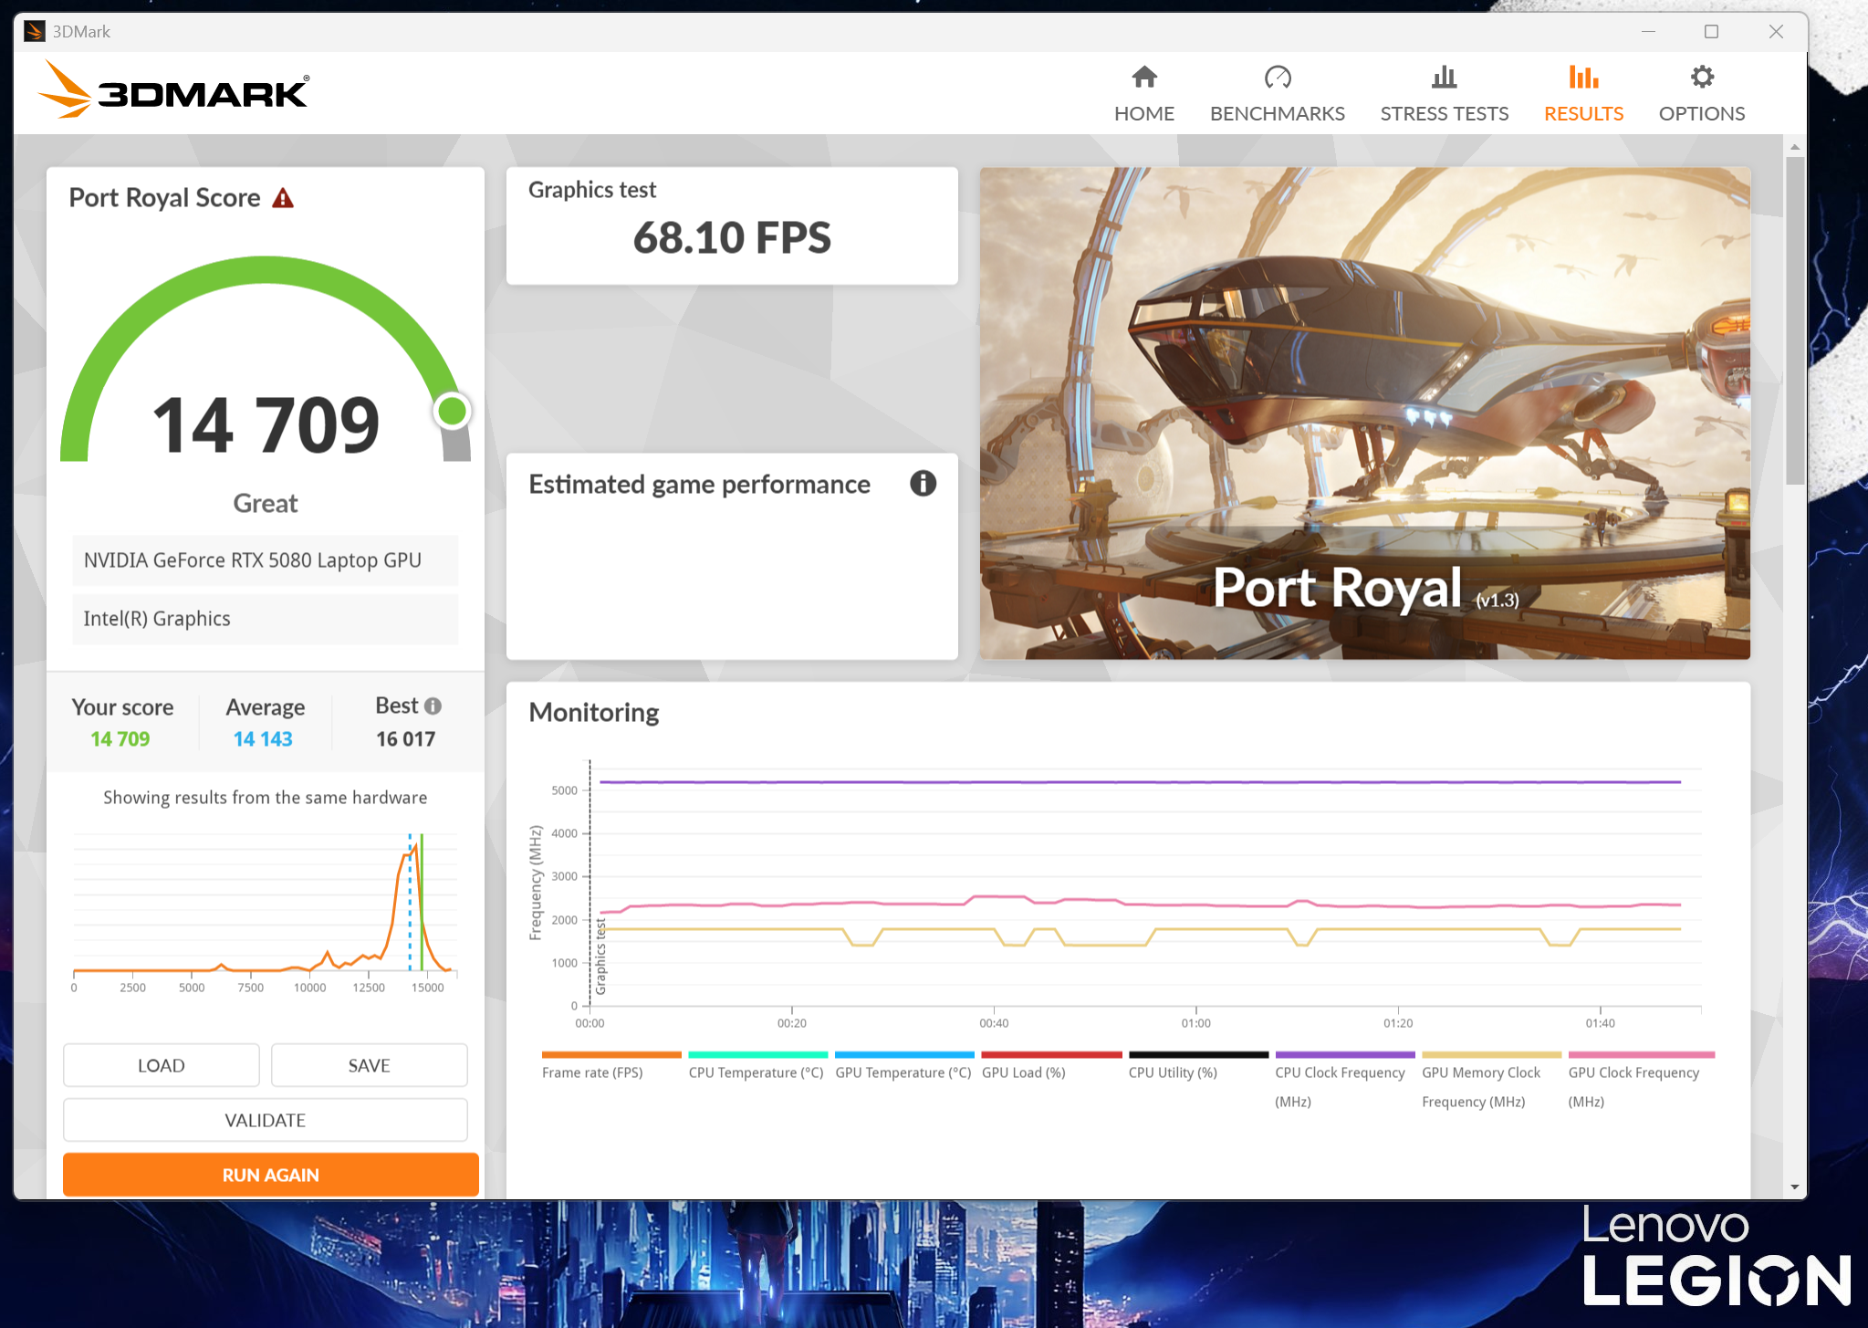Open the Stress Tests chart icon
This screenshot has width=1868, height=1328.
[1444, 78]
